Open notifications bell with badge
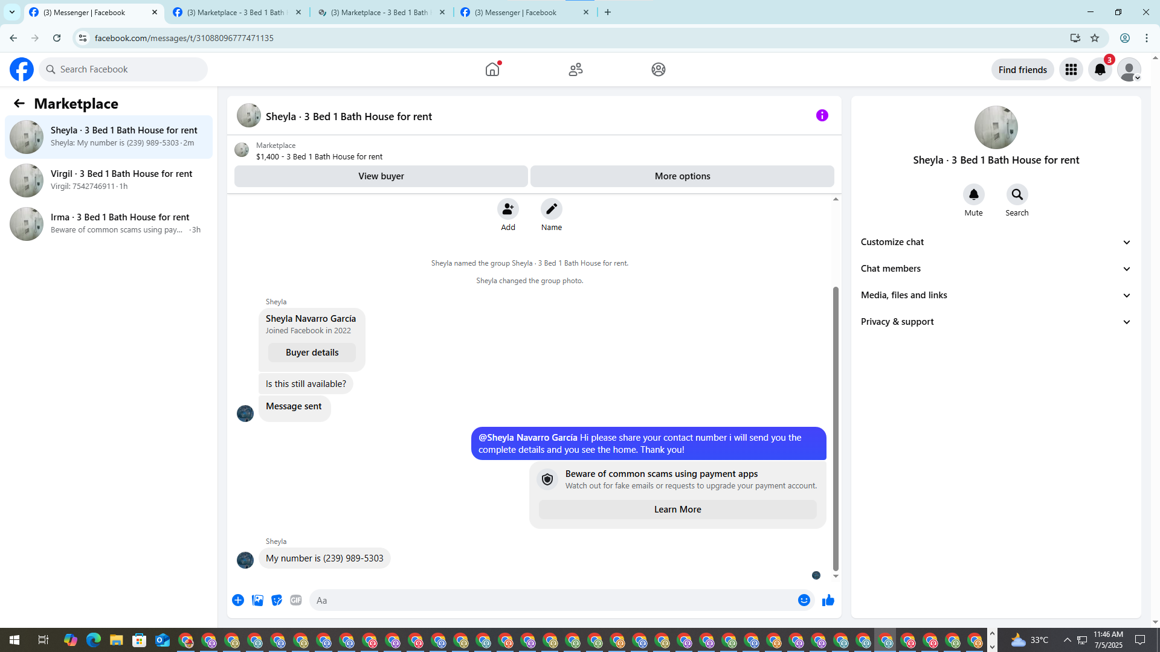The width and height of the screenshot is (1160, 652). click(1100, 69)
